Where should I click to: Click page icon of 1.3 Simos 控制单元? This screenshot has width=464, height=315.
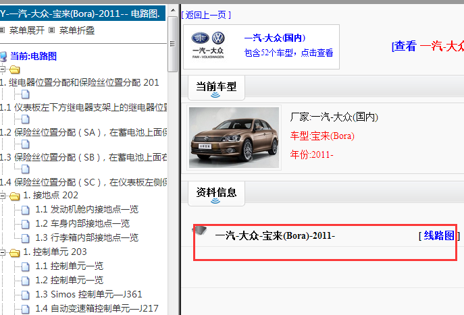[x=26, y=295]
